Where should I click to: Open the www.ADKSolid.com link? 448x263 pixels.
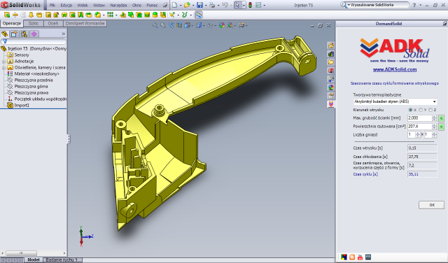point(395,69)
